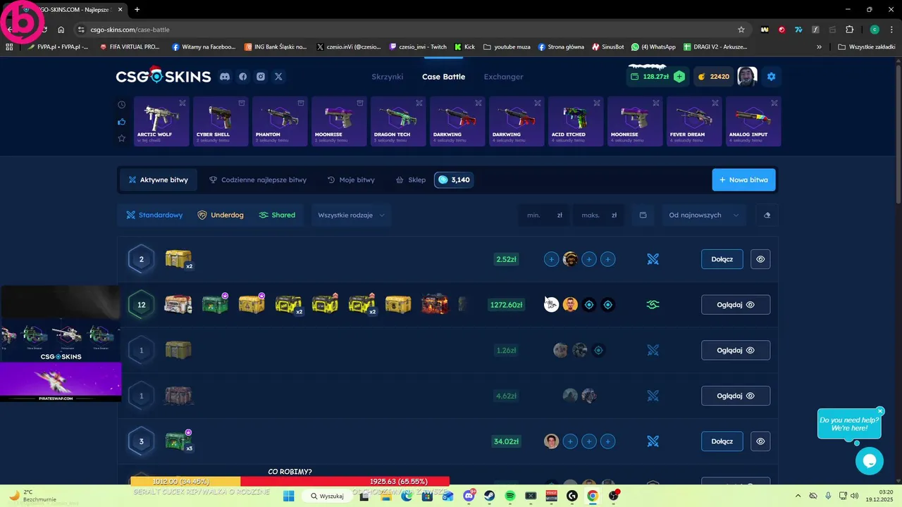
Task: Open Discord from the taskbar
Action: point(469,496)
